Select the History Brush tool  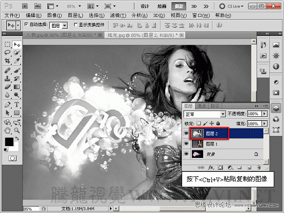coord(17,78)
